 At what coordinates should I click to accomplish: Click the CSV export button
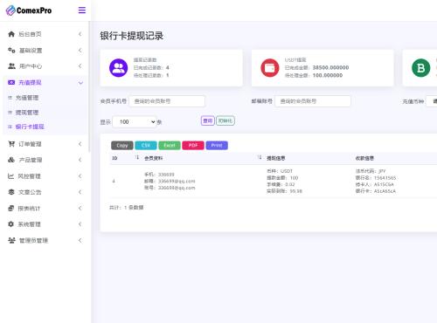click(x=146, y=145)
